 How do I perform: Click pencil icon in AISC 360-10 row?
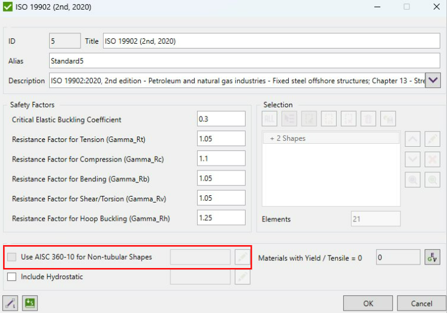pos(243,257)
